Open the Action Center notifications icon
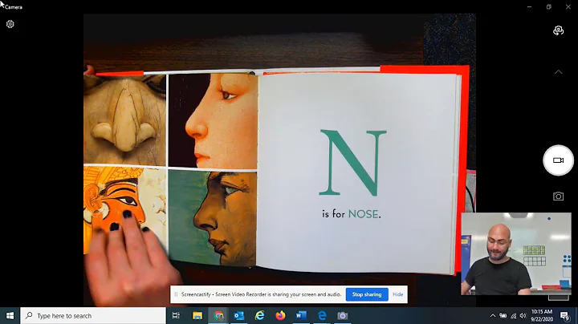Viewport: 578px width, 324px height. point(564,315)
